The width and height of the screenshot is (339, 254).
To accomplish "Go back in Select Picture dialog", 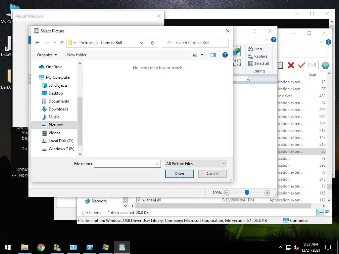I will click(37, 43).
